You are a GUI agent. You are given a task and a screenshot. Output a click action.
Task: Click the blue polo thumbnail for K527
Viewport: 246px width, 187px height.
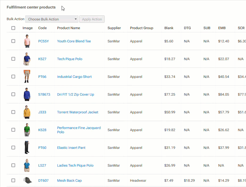click(x=27, y=59)
